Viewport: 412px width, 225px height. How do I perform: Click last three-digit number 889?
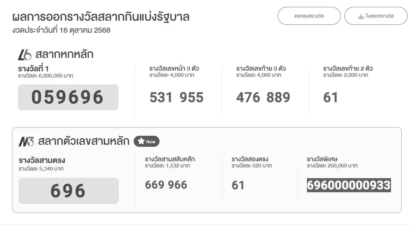coord(279,98)
